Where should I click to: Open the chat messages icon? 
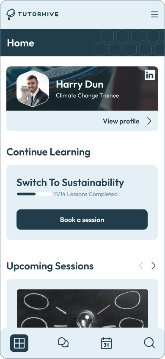coord(63,343)
